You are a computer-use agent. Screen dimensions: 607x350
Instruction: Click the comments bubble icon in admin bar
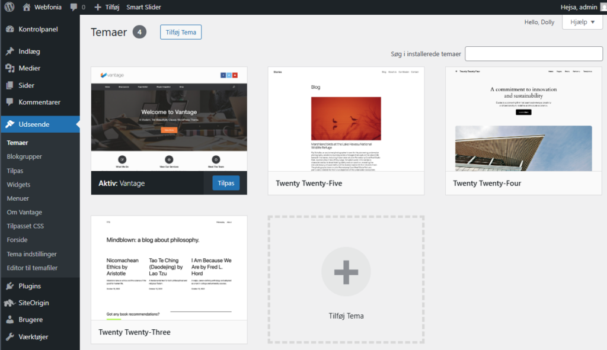74,7
